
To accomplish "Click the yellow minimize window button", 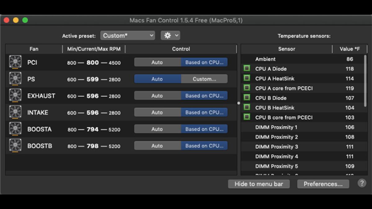I will 16,20.
